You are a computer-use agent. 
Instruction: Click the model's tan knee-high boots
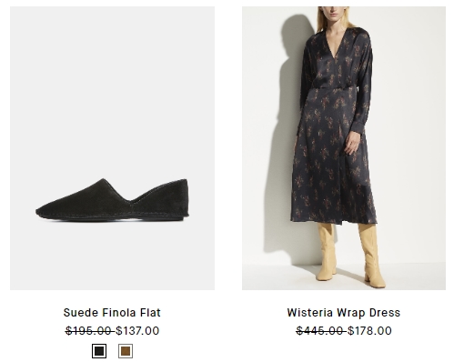(x=350, y=255)
